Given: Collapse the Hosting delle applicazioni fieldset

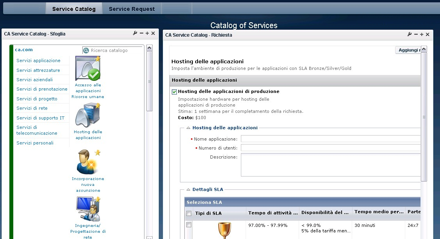Looking at the screenshot, I should click(x=188, y=128).
